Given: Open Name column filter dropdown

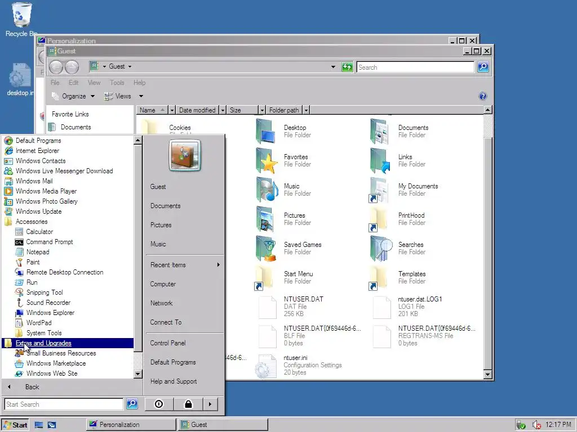Looking at the screenshot, I should [x=171, y=110].
